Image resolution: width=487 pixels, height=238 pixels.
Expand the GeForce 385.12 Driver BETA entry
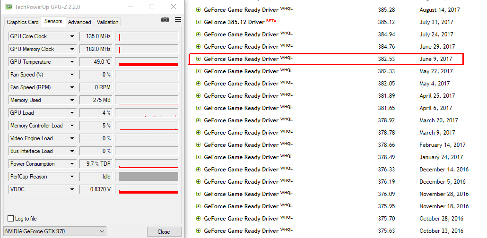pyautogui.click(x=198, y=22)
